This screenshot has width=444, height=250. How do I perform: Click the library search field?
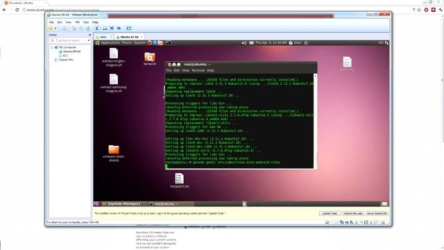tap(70, 40)
